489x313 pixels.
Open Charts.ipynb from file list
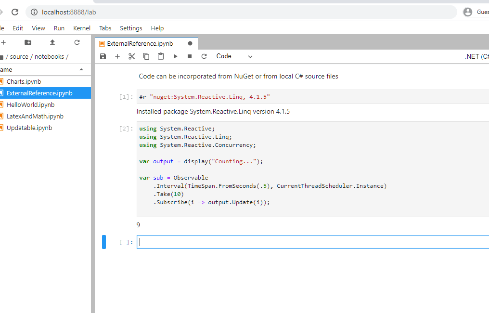(24, 81)
